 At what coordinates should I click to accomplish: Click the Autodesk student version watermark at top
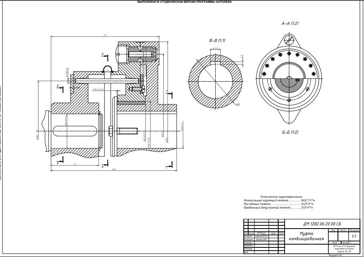click(x=184, y=2)
